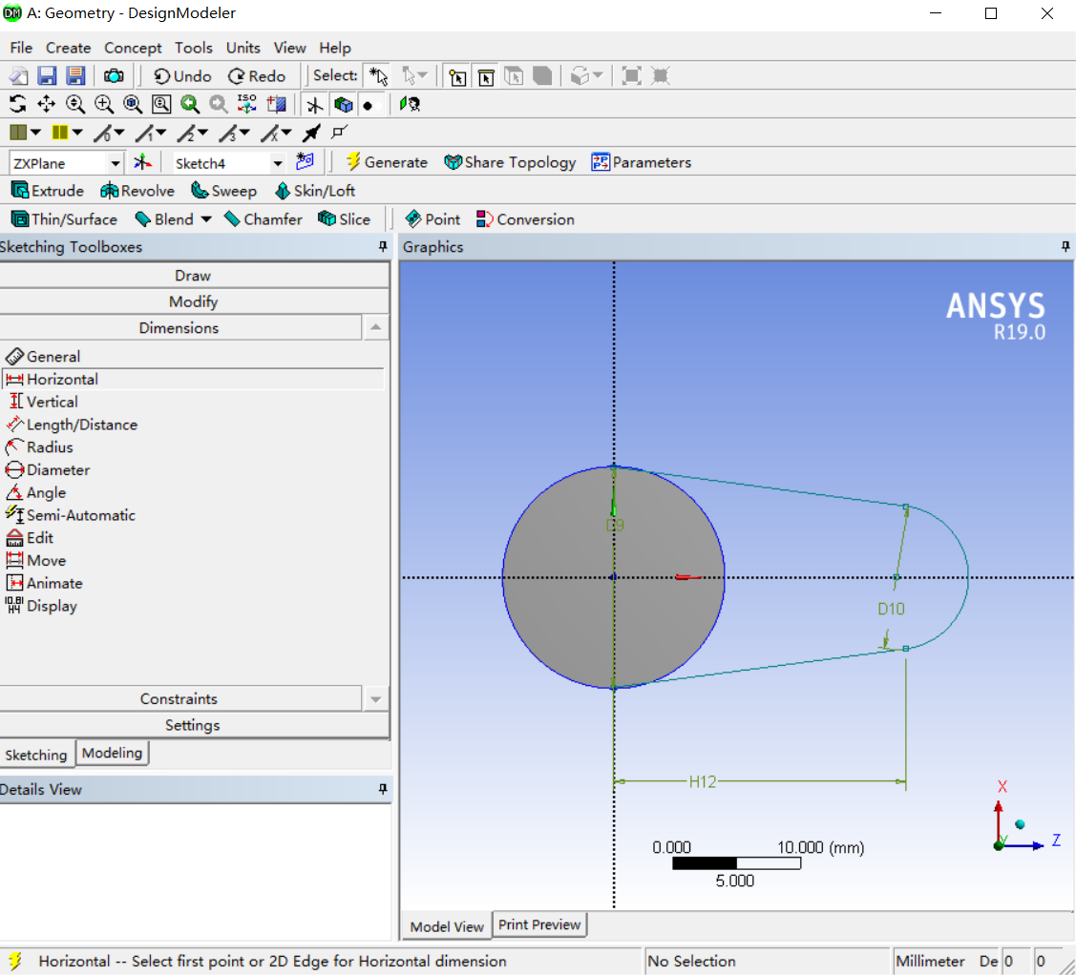
Task: Switch to the Print Preview tab
Action: coord(539,924)
